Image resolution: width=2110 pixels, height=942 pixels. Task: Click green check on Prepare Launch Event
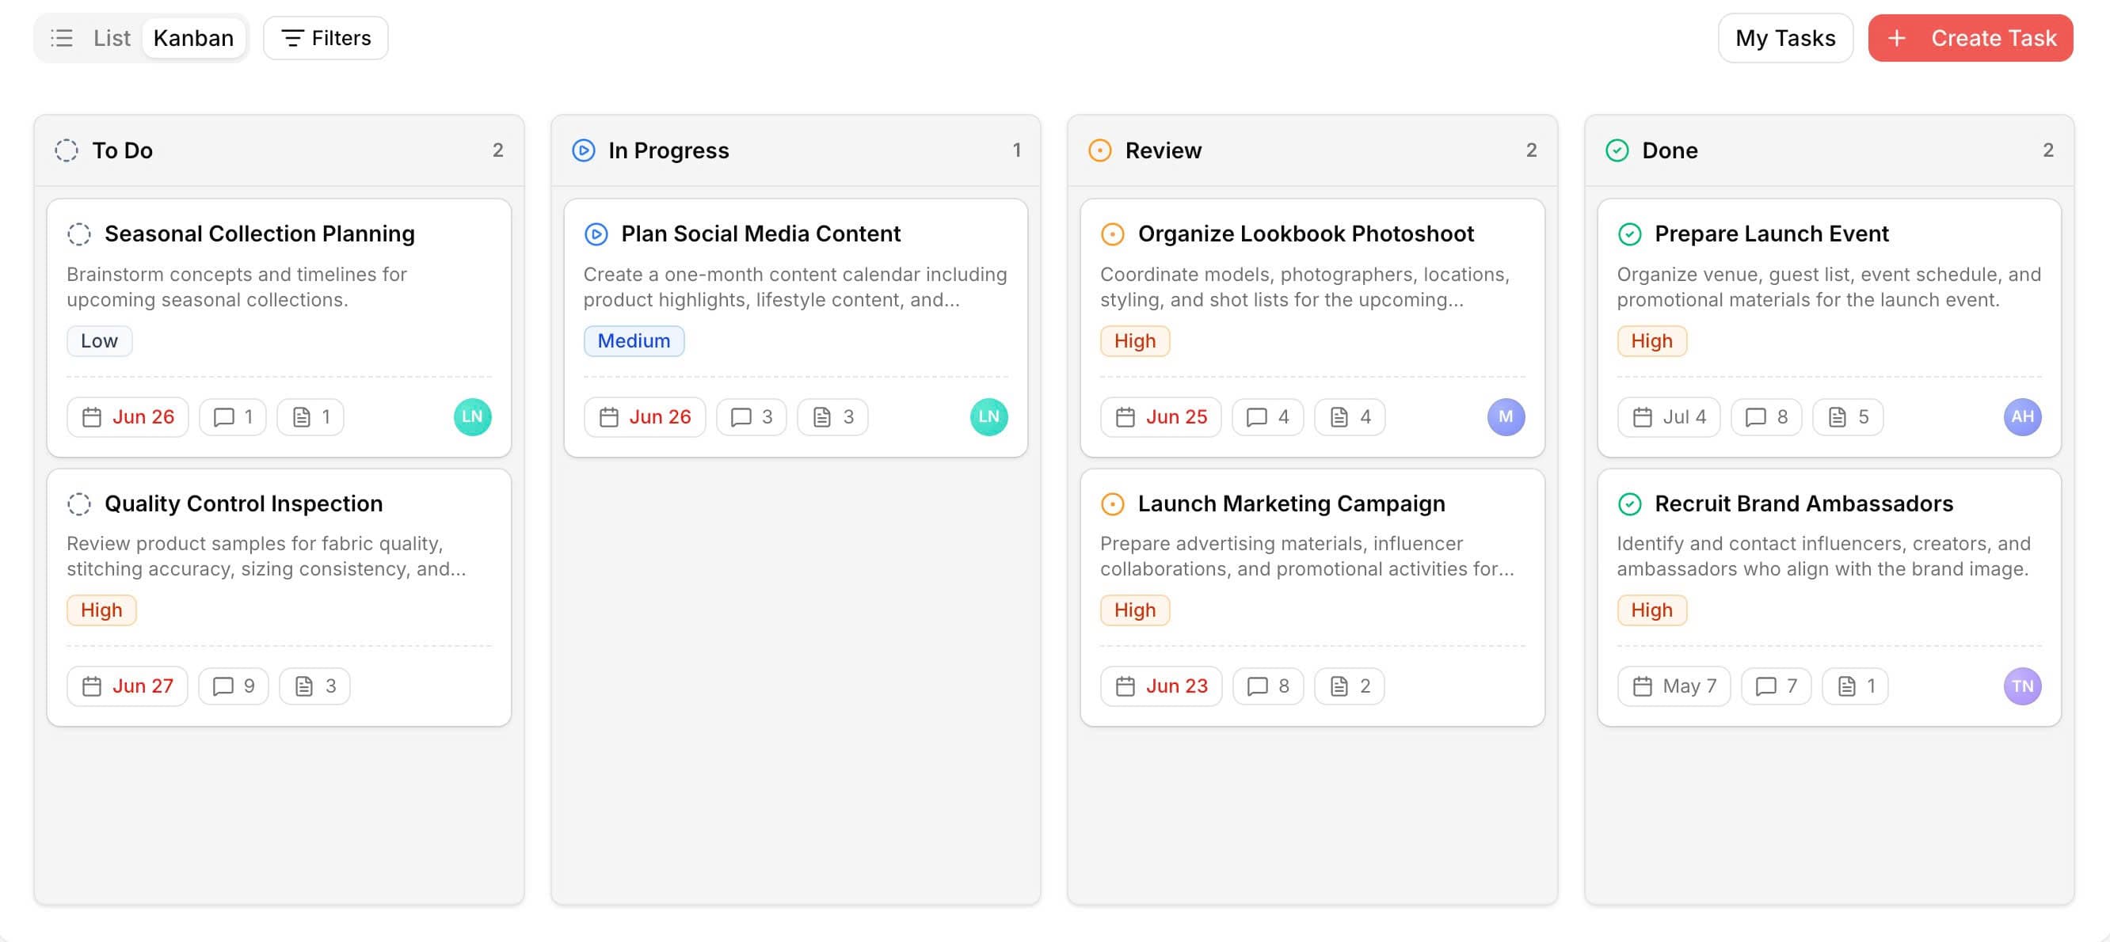click(x=1629, y=234)
